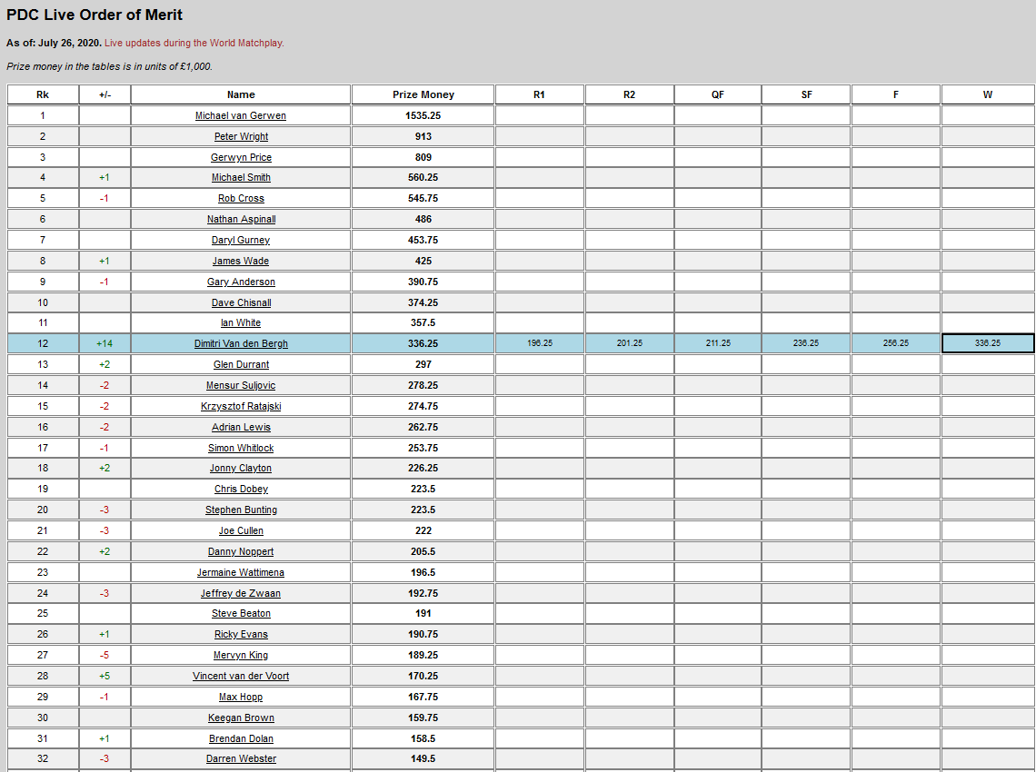Image resolution: width=1036 pixels, height=772 pixels.
Task: Open Gerwyn Price's player link
Action: tap(241, 157)
